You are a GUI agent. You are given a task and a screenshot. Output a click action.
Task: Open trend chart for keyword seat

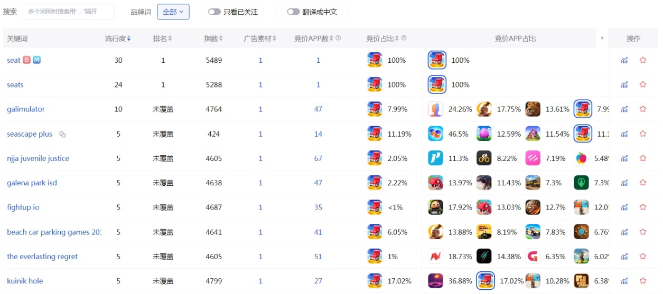click(x=624, y=60)
